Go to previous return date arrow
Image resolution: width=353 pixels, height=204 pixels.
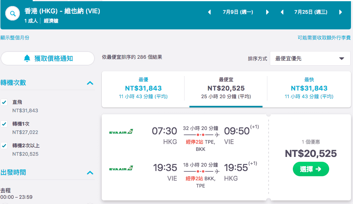click(x=282, y=12)
